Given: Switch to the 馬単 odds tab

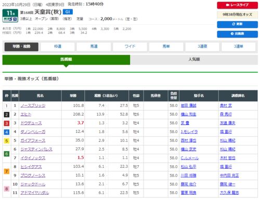Looking at the screenshot, I should point(166,47).
